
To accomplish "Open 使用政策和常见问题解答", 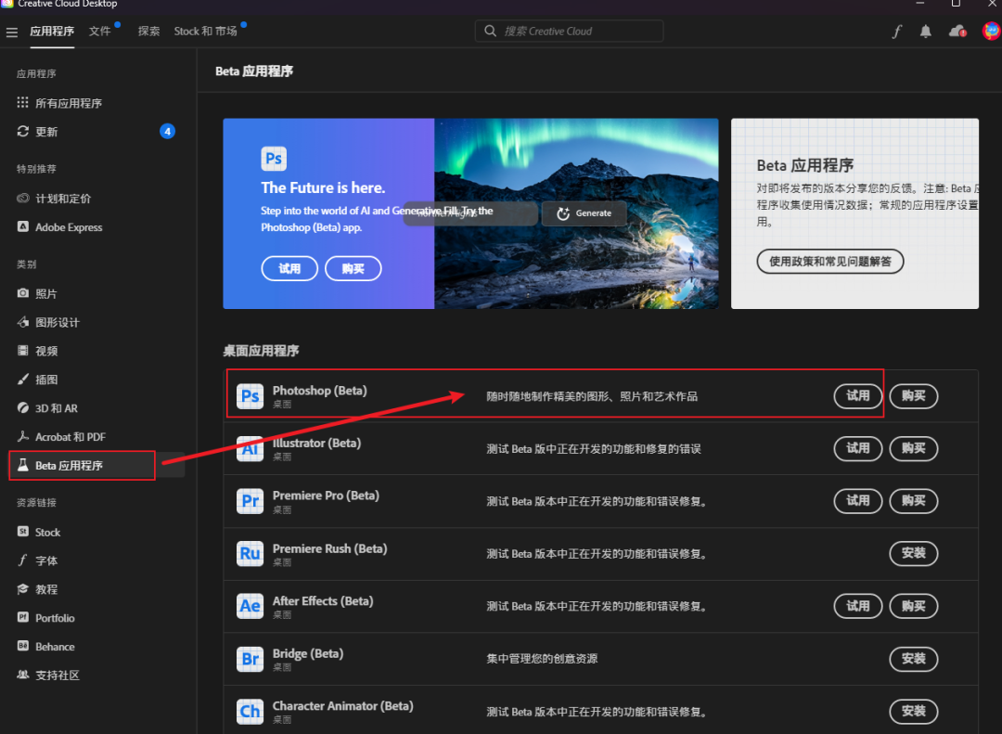I will point(830,262).
